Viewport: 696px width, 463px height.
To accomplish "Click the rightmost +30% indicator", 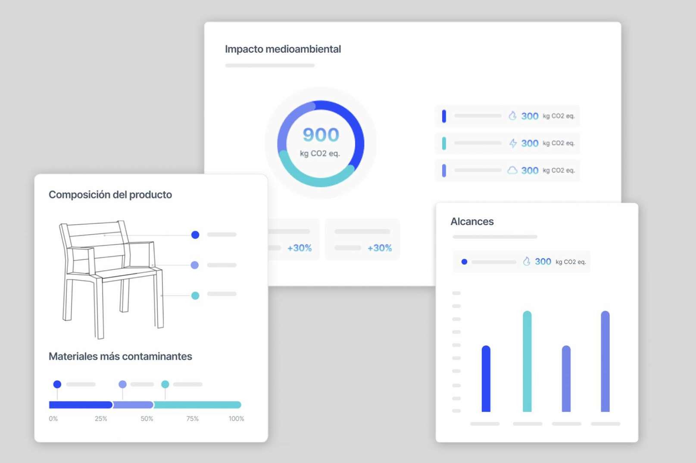I will (379, 248).
